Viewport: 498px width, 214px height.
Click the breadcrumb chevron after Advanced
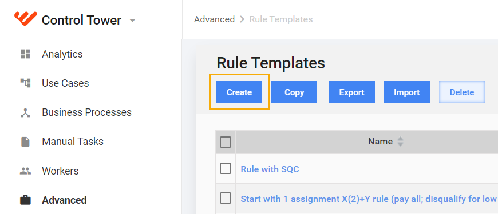pos(242,19)
